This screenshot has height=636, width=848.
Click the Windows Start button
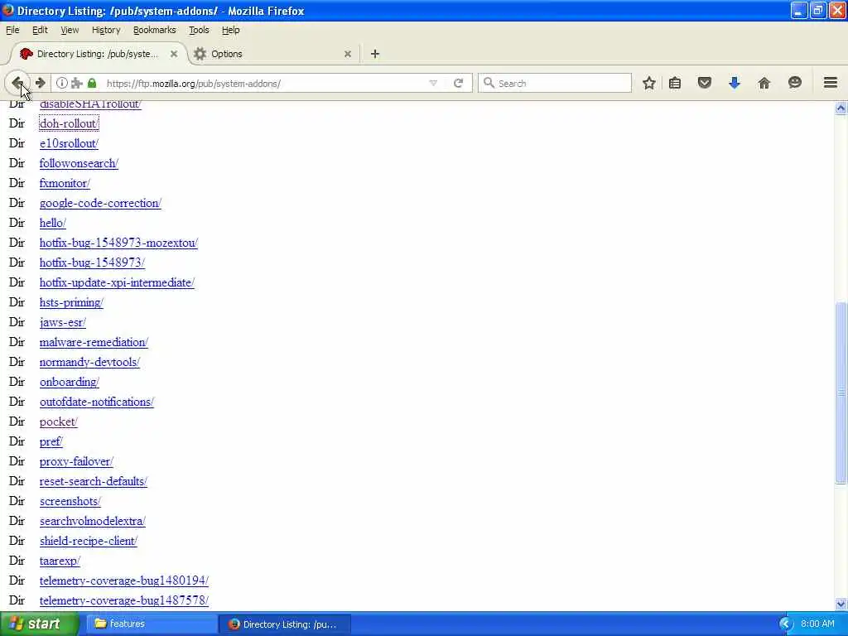(38, 624)
